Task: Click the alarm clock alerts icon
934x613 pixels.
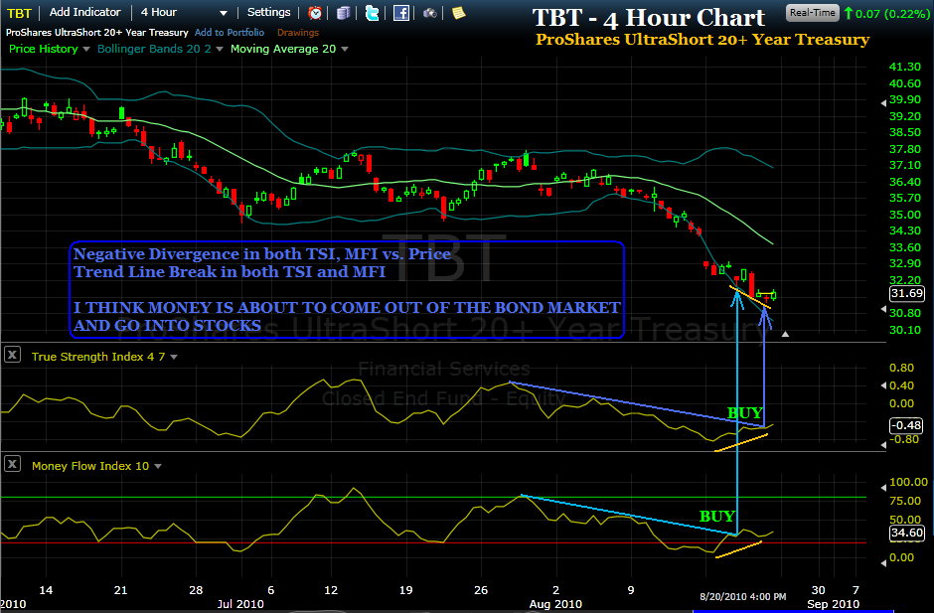Action: coord(314,13)
